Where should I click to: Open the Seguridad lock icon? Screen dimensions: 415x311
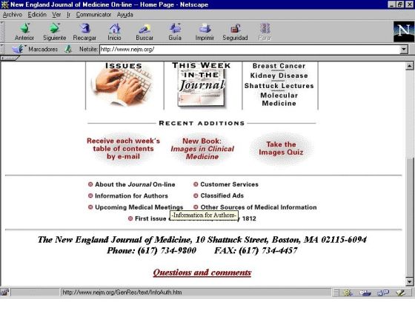[235, 29]
